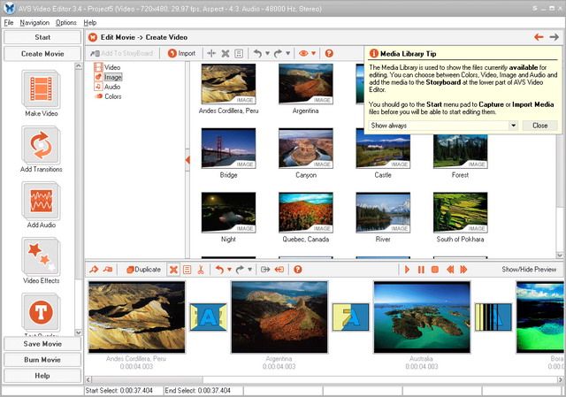Image resolution: width=566 pixels, height=397 pixels.
Task: Fast forward with the double right arrows
Action: pos(463,270)
